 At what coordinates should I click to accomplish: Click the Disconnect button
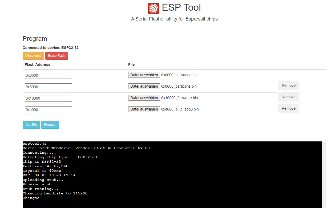[x=33, y=56]
